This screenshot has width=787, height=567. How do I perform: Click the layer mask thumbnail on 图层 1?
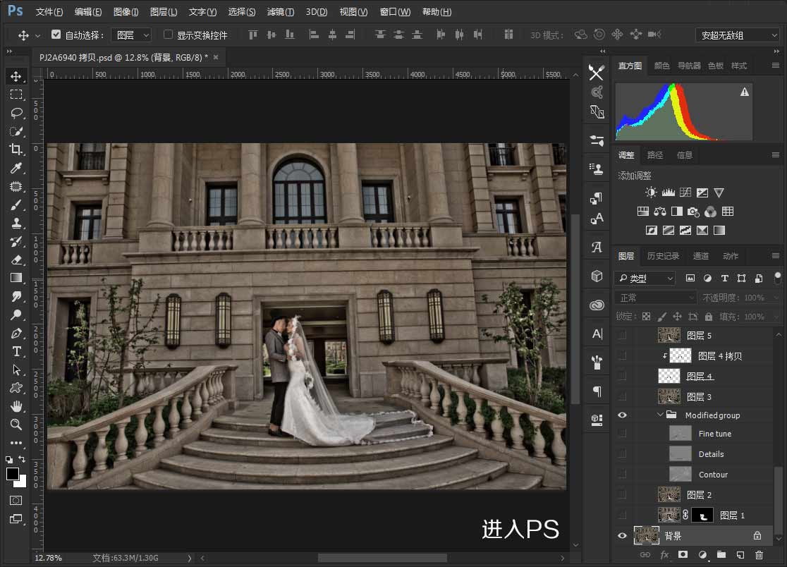point(702,515)
